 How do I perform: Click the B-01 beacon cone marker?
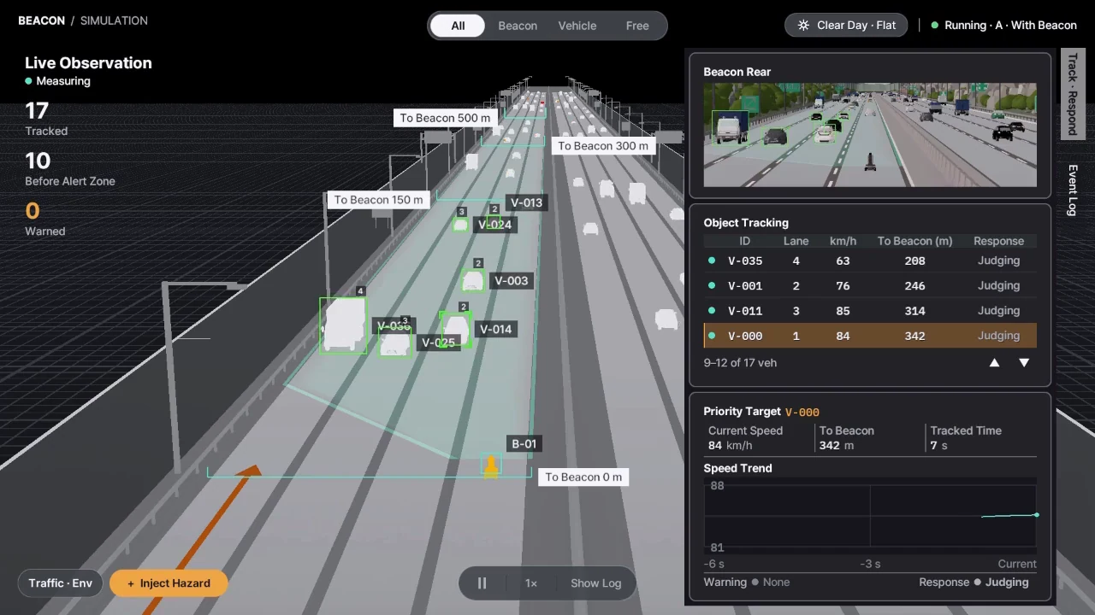[491, 466]
